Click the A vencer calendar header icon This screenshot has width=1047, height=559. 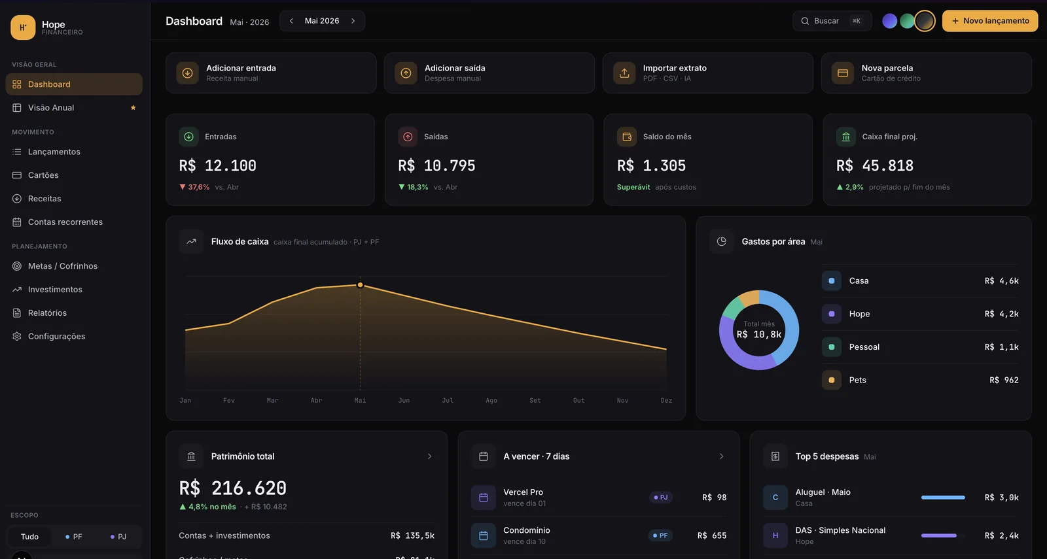coord(484,456)
